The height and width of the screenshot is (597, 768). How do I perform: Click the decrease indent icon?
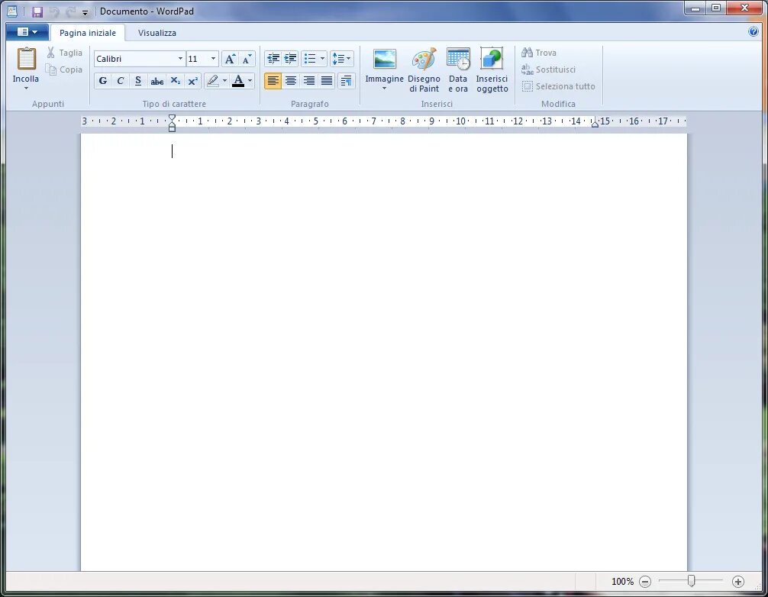click(x=273, y=59)
